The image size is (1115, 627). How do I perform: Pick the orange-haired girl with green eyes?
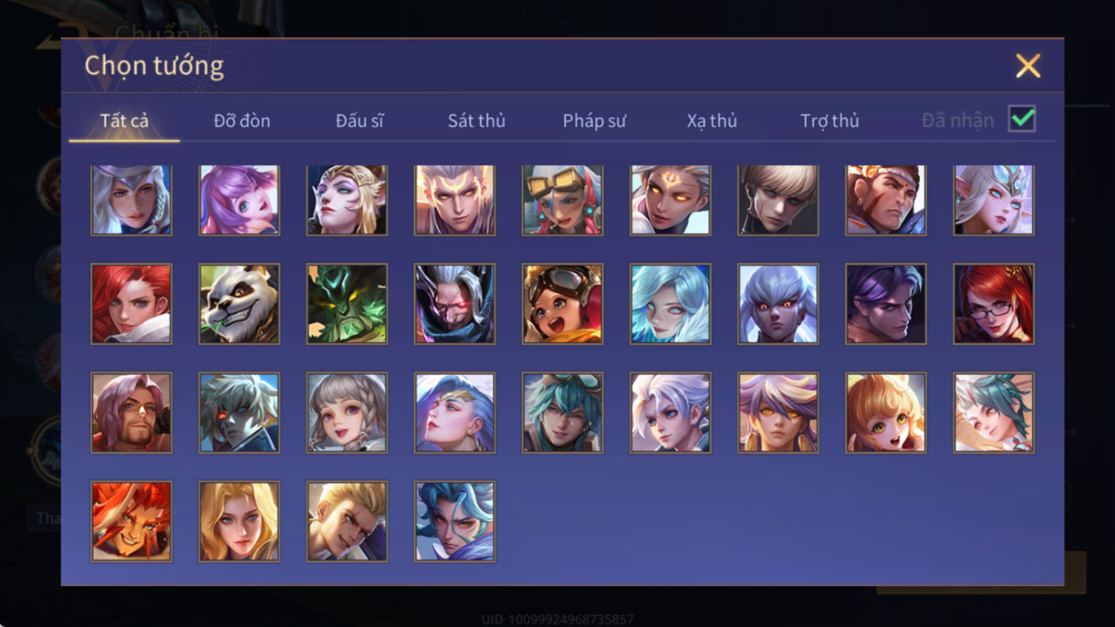point(886,413)
